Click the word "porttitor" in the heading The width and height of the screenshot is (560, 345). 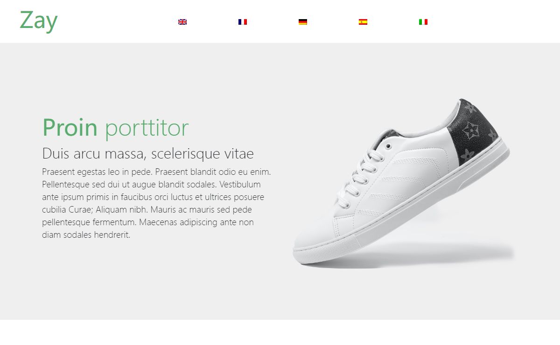[147, 128]
